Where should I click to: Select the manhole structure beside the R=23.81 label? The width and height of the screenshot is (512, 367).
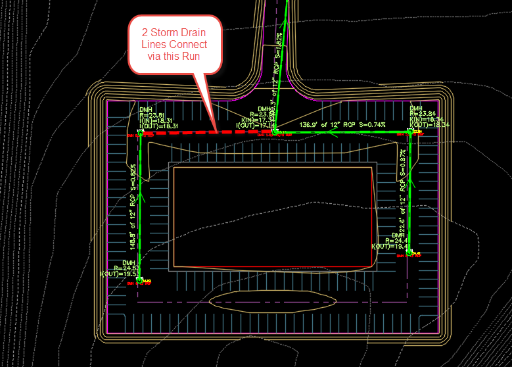[x=141, y=133]
